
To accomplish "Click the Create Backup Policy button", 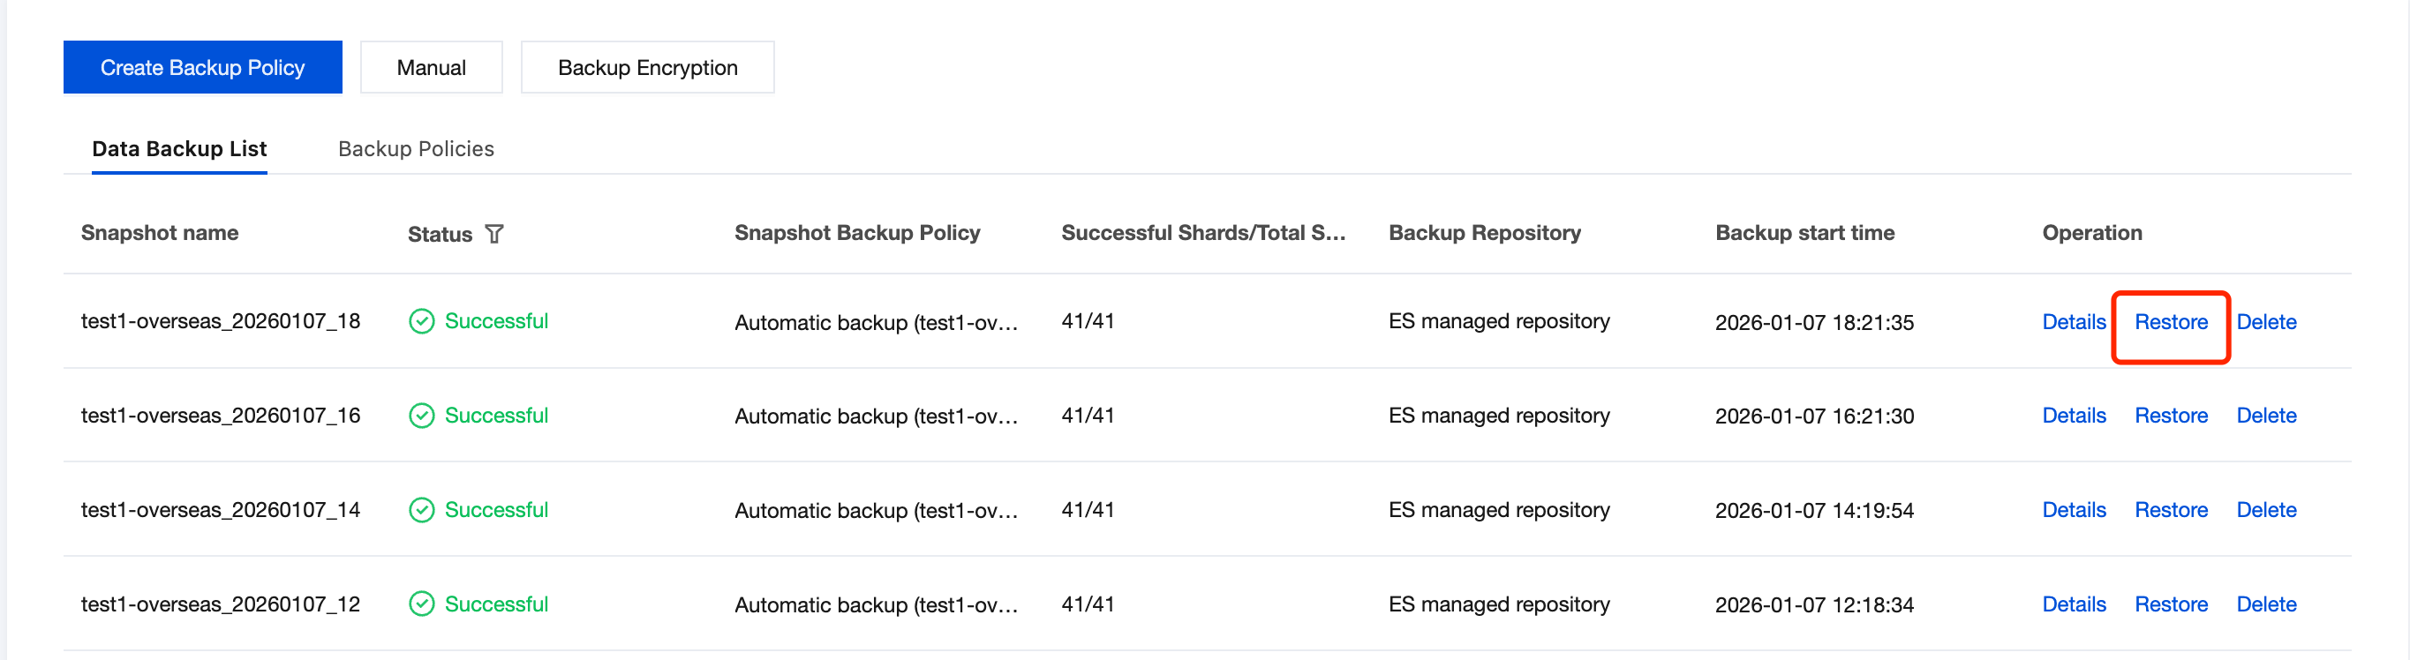I will pyautogui.click(x=202, y=67).
